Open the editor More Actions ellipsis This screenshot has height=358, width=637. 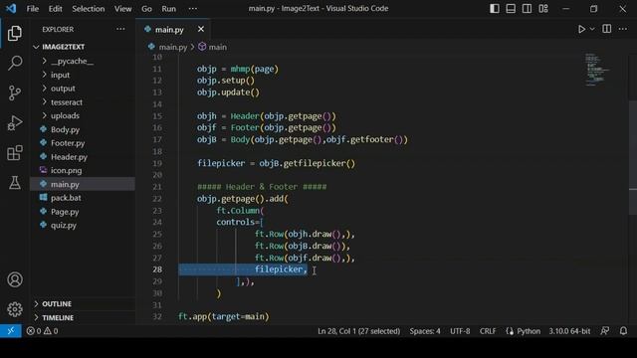click(623, 29)
